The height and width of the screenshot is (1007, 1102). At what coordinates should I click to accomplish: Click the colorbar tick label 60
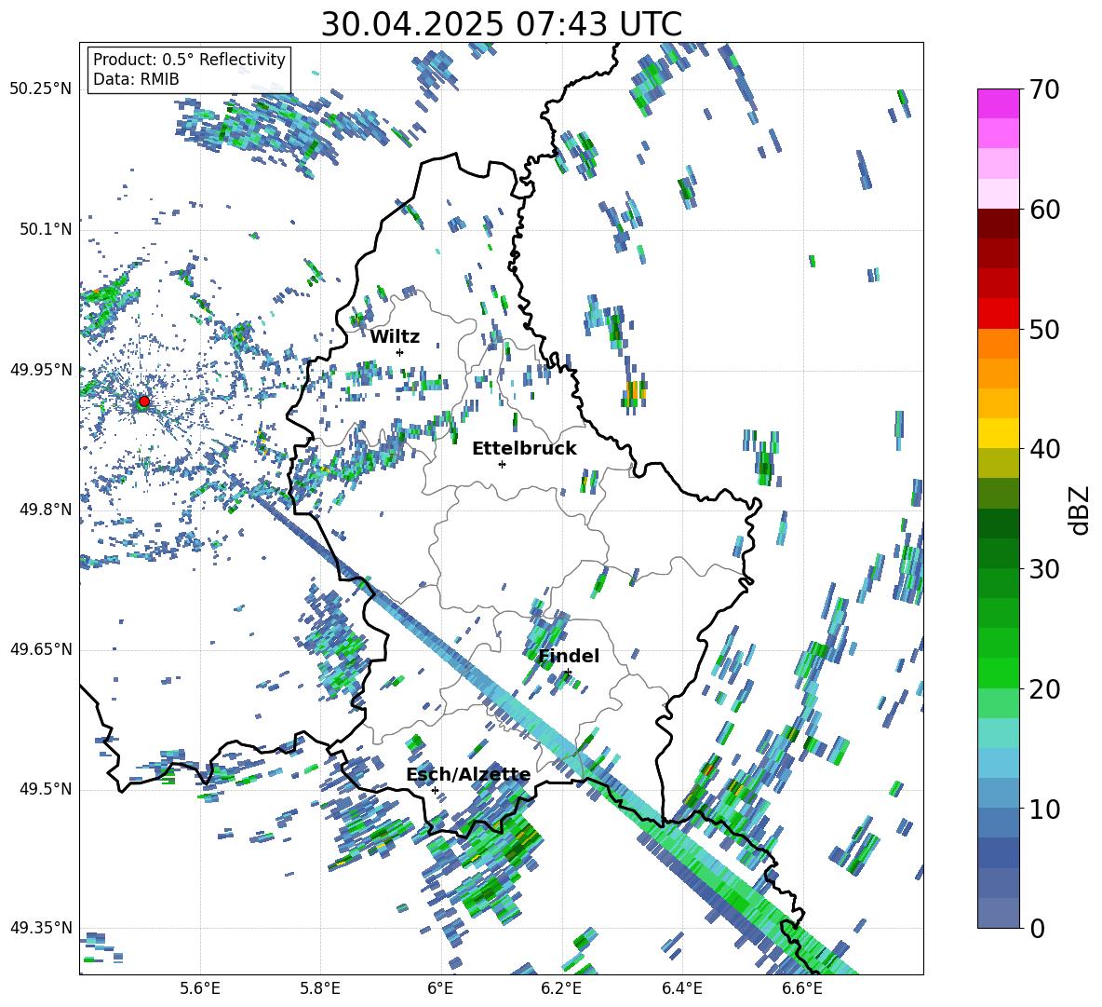click(x=1044, y=210)
